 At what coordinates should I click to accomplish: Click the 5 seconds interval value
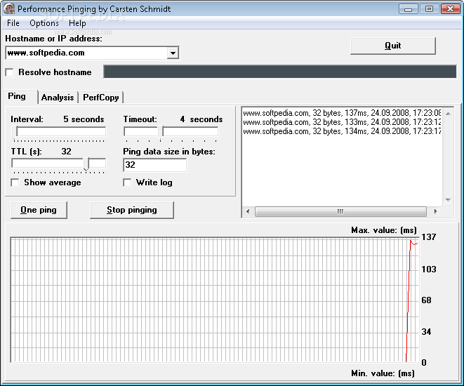(84, 119)
